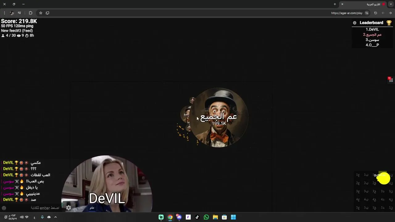
Task: Open media controls icon in toolbar
Action: tap(19, 13)
